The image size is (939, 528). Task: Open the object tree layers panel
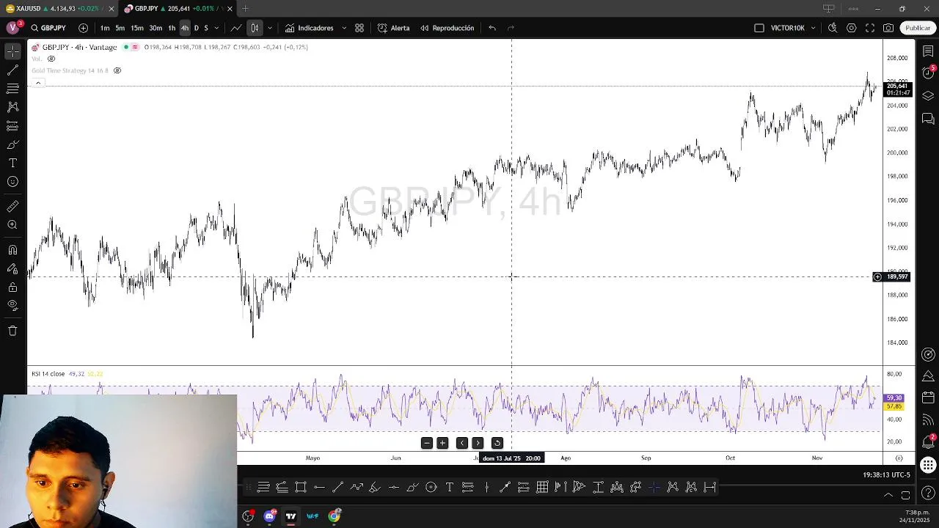click(928, 95)
